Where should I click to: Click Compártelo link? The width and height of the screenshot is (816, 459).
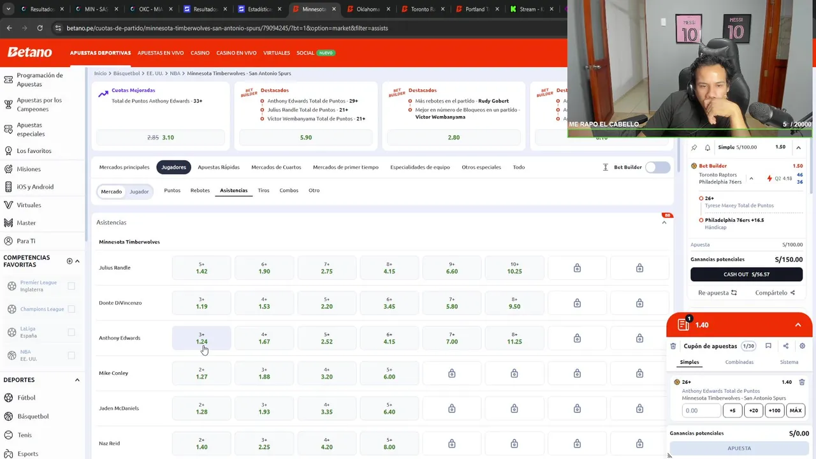[775, 293]
